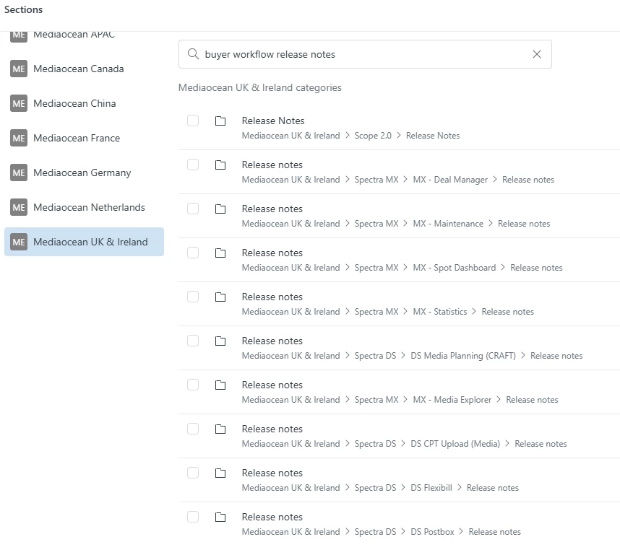Click the folder icon for DS Media Planning (CRAFT) row
The image size is (620, 555).
220,341
